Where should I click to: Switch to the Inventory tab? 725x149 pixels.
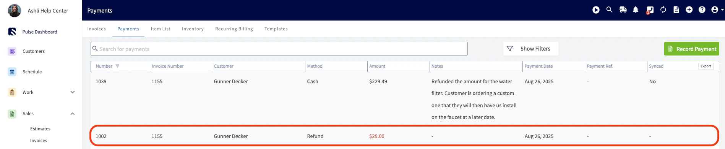coord(193,29)
